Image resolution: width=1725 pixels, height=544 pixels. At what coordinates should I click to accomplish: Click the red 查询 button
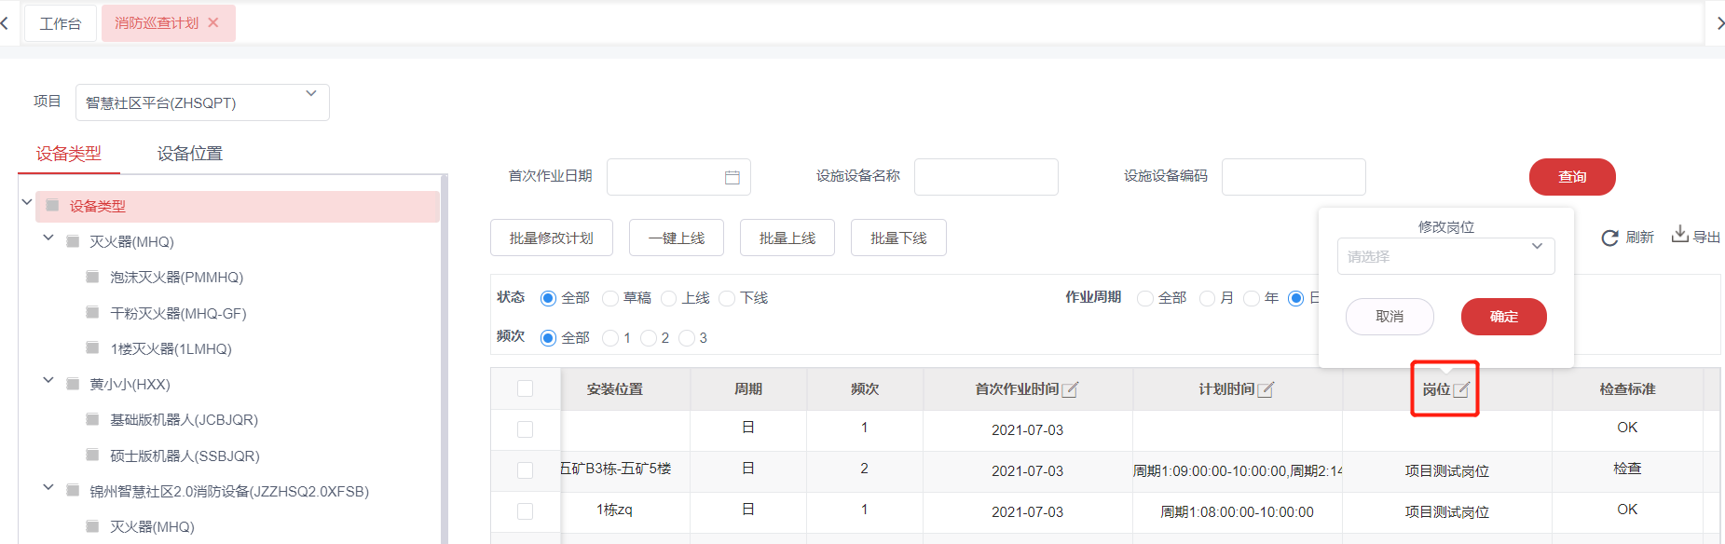1572,177
